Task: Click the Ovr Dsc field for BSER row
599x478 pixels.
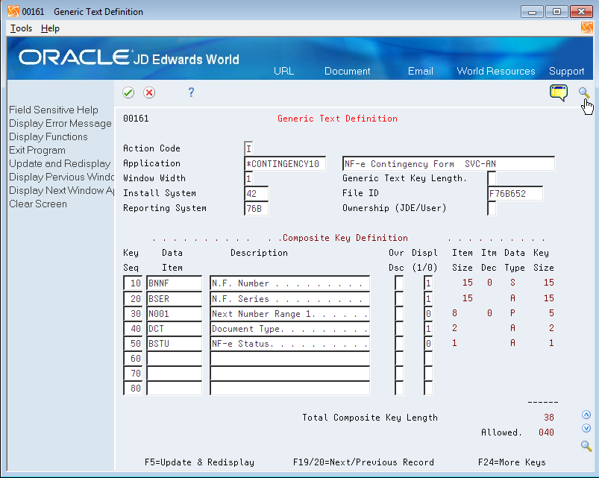Action: point(399,298)
